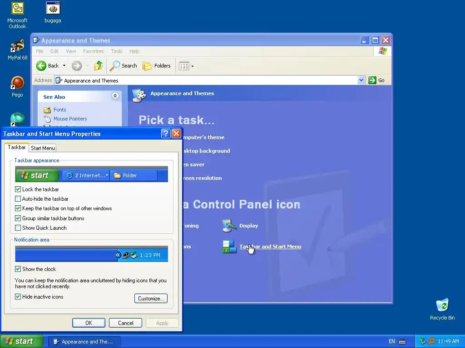
Task: Click the Fonts folder icon in See Also
Action: tap(47, 110)
